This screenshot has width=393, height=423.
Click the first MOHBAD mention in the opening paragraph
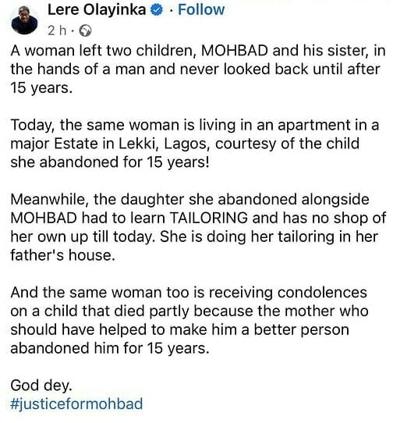tap(235, 51)
